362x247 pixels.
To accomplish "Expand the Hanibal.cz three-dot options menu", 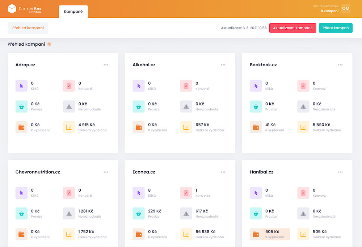I will tap(340, 172).
